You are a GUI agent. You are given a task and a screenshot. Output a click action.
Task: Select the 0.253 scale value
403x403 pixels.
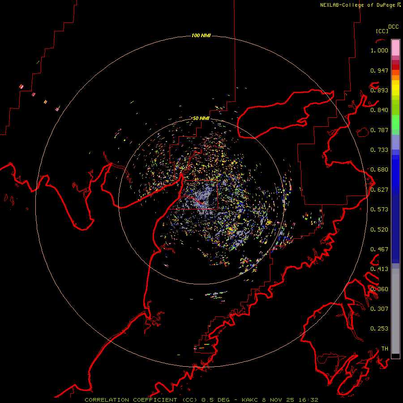click(379, 329)
